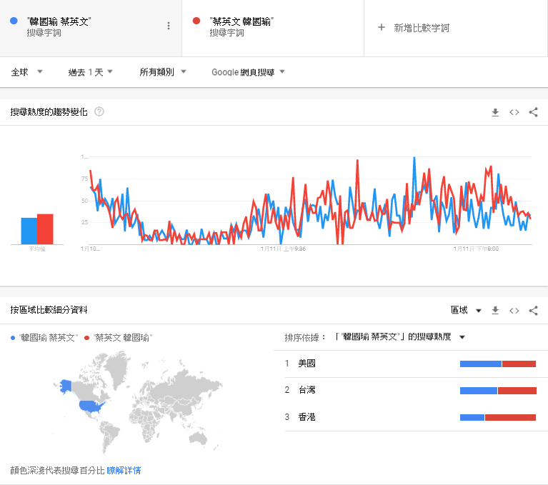This screenshot has width=548, height=485.
Task: Click the 新增比較字詞 button
Action: pyautogui.click(x=414, y=28)
